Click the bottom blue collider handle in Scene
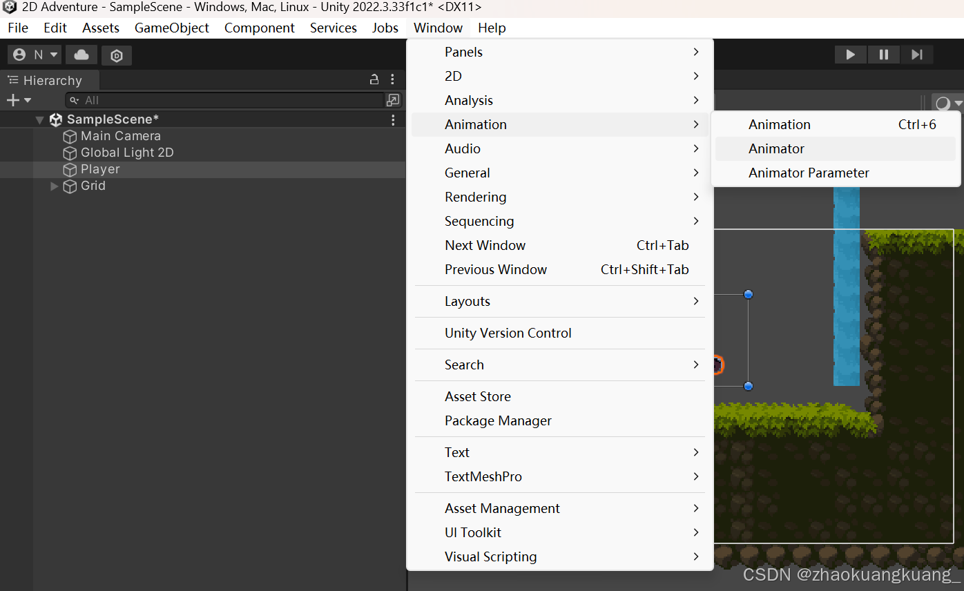Viewport: 964px width, 591px height. click(x=748, y=386)
